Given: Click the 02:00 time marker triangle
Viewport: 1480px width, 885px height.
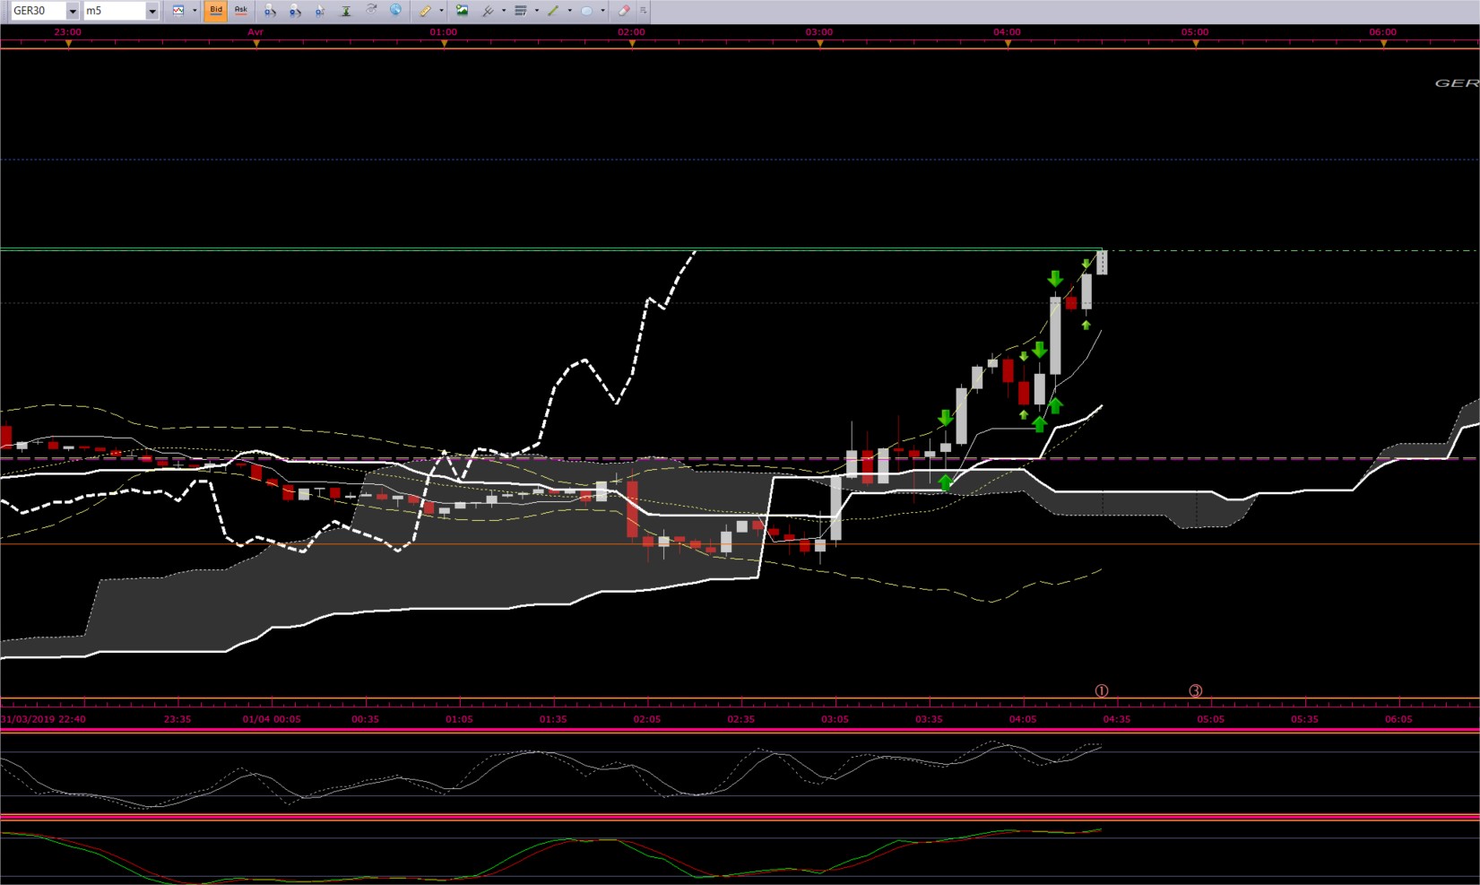Looking at the screenshot, I should click(x=632, y=43).
